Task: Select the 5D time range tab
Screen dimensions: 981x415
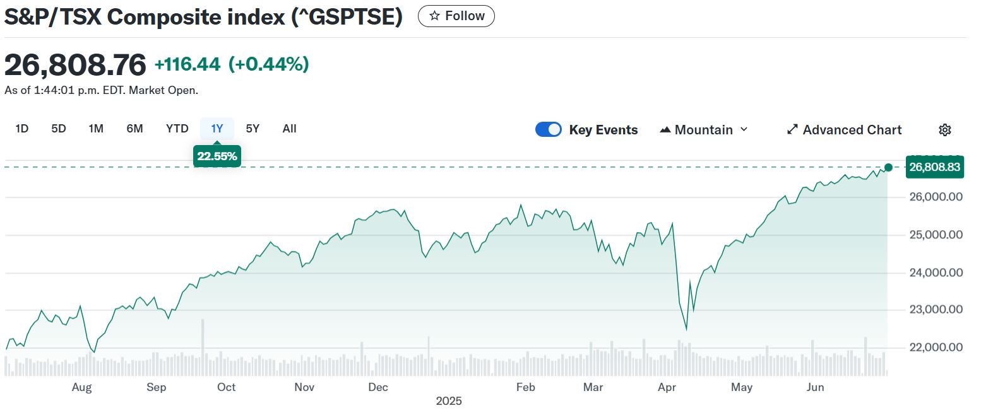Action: pyautogui.click(x=59, y=129)
